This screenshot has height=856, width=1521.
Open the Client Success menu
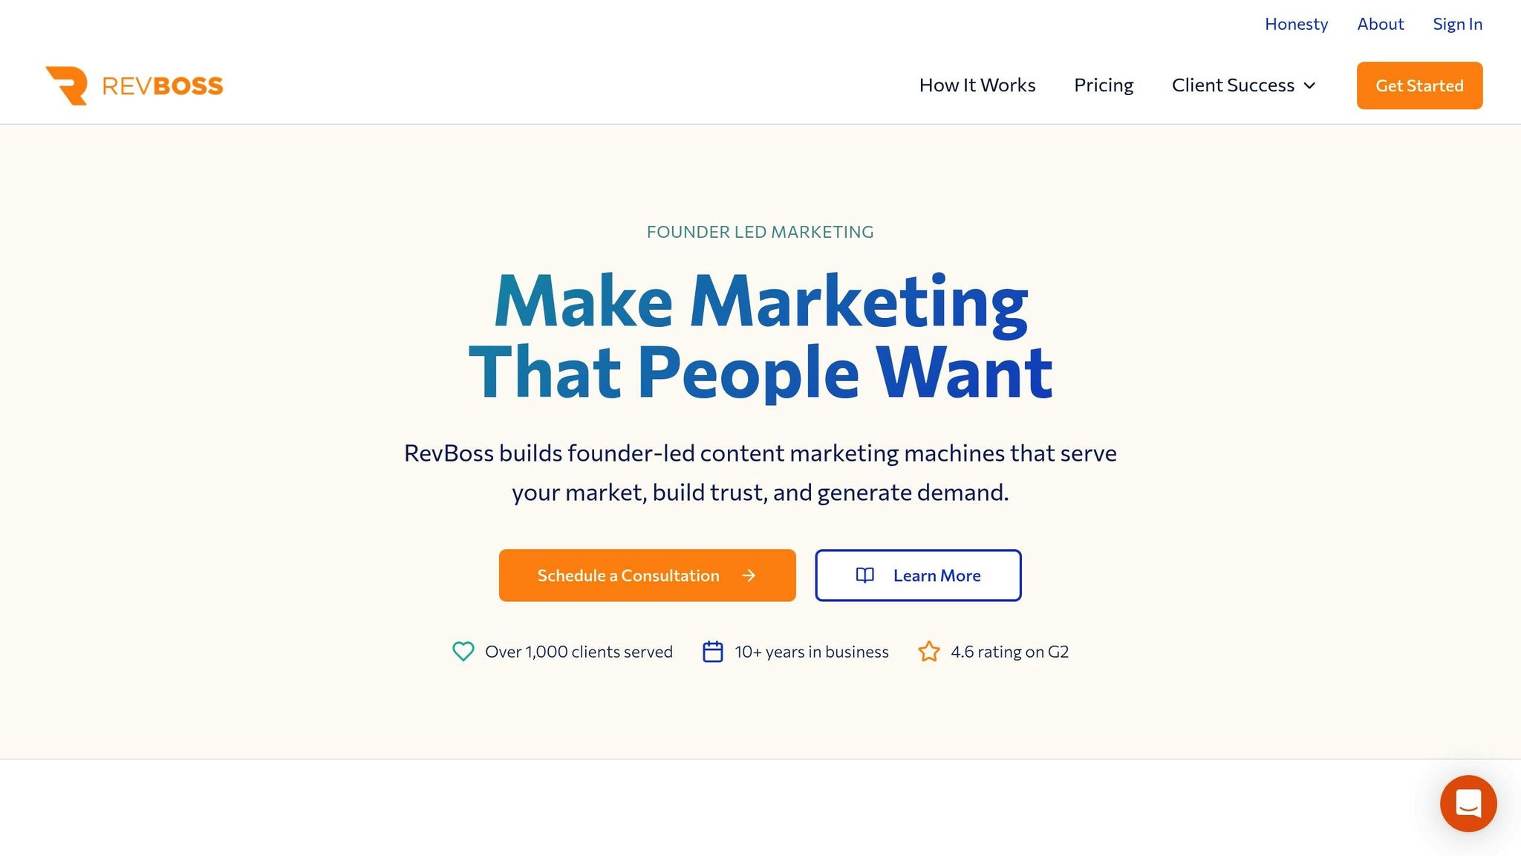1233,85
